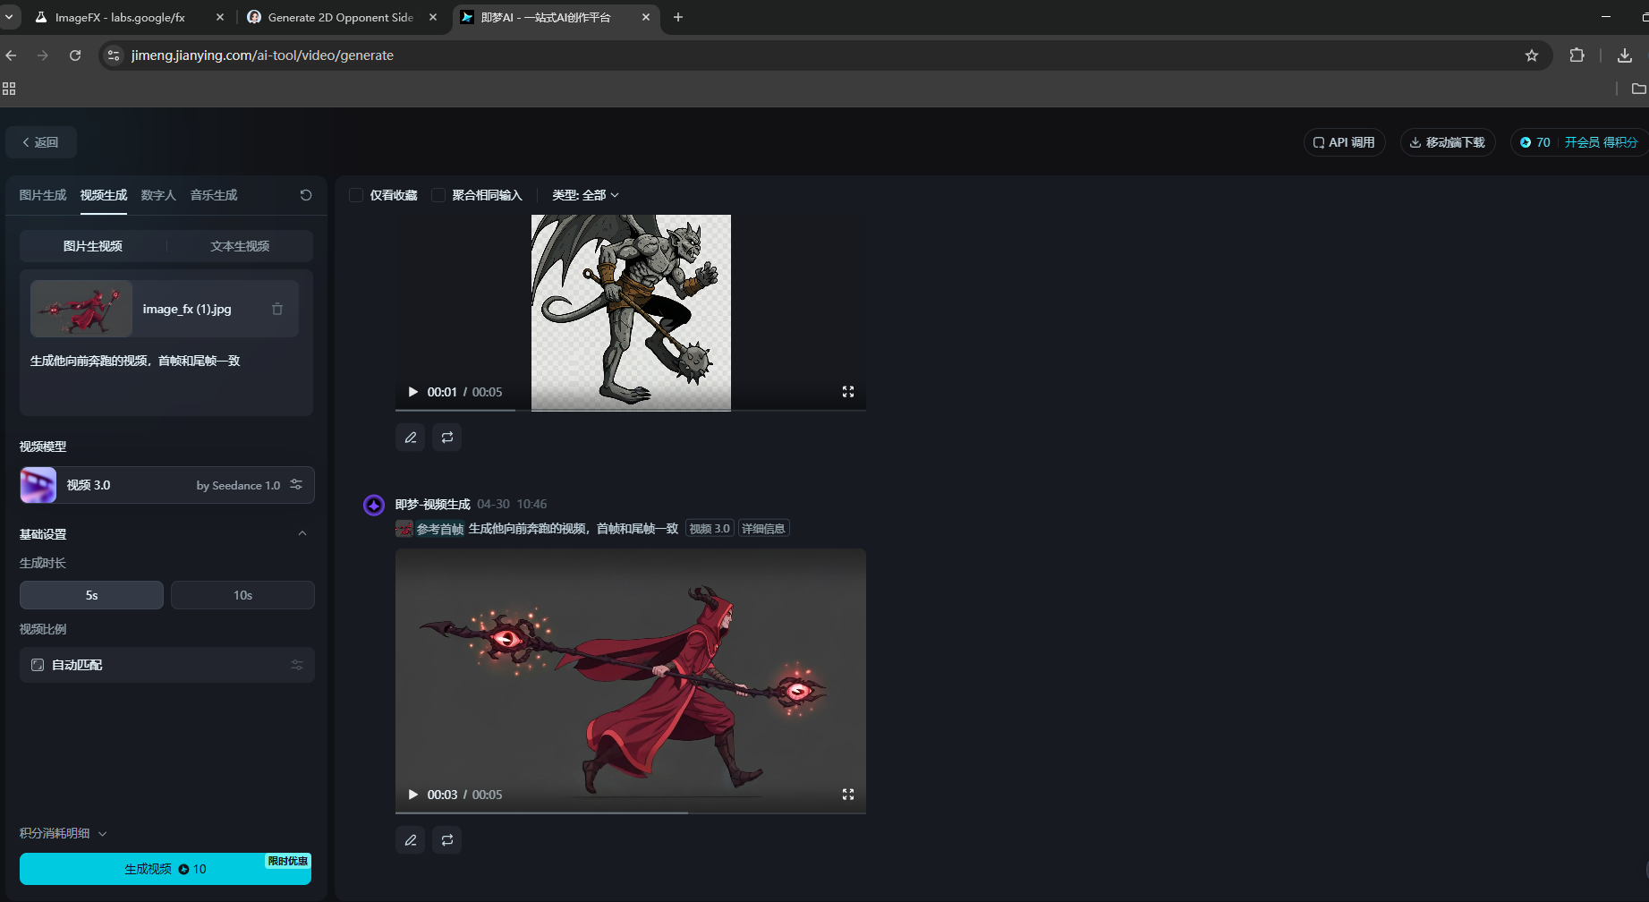This screenshot has width=1649, height=902.
Task: Open a new browser tab
Action: tap(678, 17)
